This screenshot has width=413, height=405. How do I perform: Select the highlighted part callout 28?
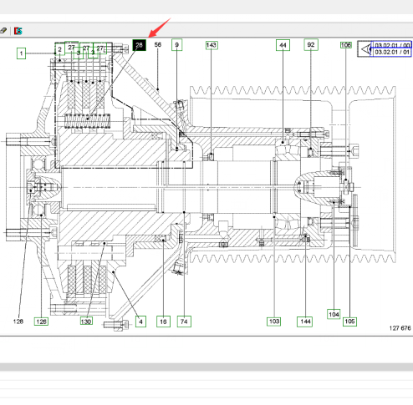coord(139,45)
